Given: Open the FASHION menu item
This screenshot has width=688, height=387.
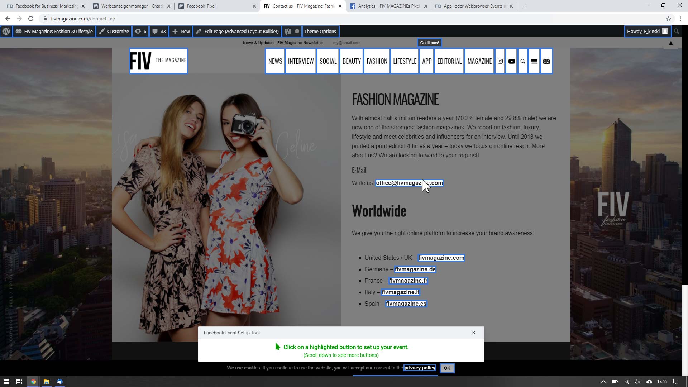Looking at the screenshot, I should tap(377, 61).
